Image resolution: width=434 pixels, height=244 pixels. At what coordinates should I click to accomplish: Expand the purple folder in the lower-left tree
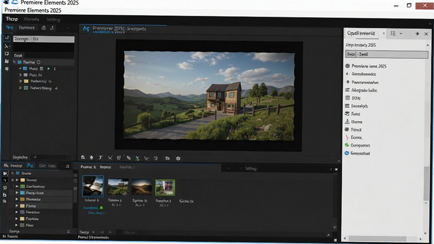click(17, 212)
